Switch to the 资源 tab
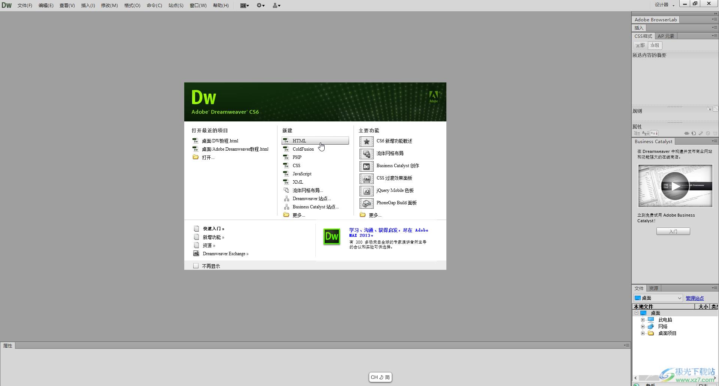 654,288
